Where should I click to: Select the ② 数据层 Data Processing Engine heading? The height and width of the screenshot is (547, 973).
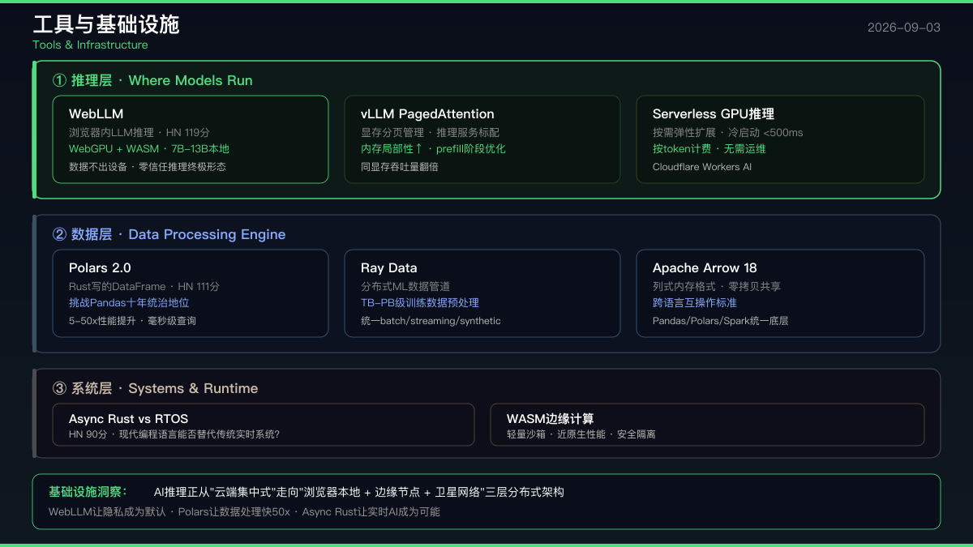[169, 234]
